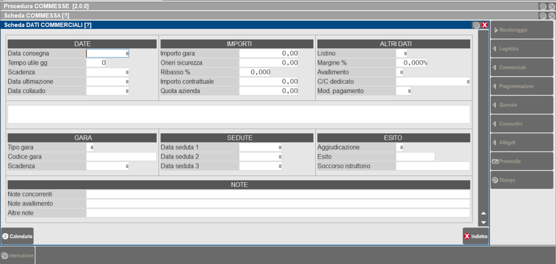This screenshot has width=556, height=264.
Task: Open the Tipo gara dropdown list
Action: point(91,147)
